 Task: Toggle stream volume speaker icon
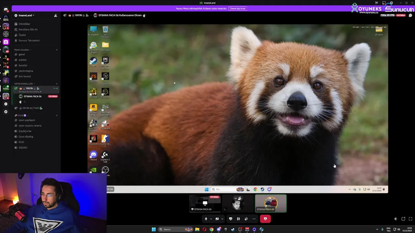click(396, 219)
